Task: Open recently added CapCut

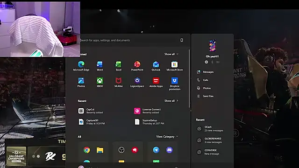Action: click(91, 111)
